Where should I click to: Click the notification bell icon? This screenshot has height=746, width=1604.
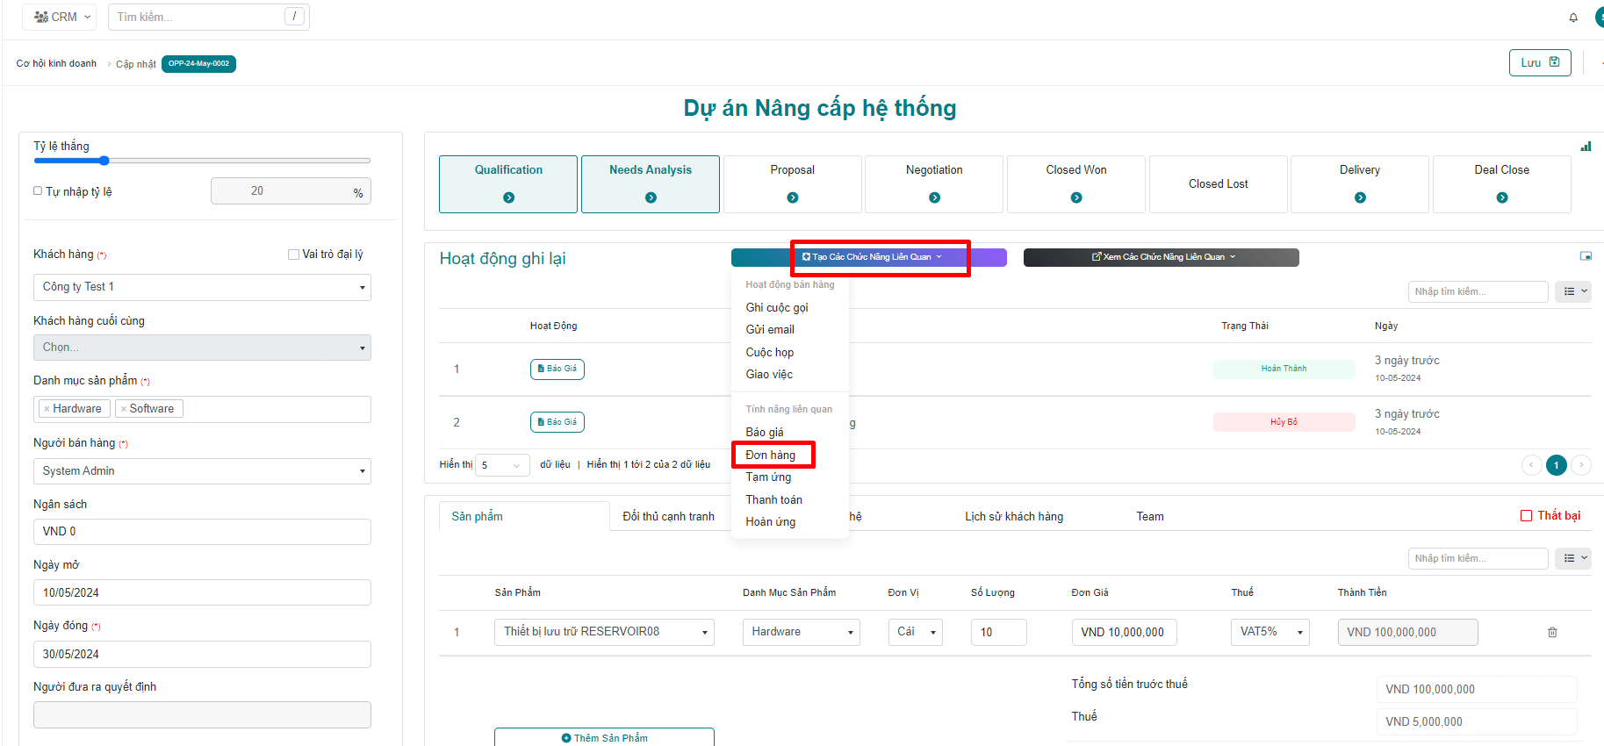coord(1573,18)
